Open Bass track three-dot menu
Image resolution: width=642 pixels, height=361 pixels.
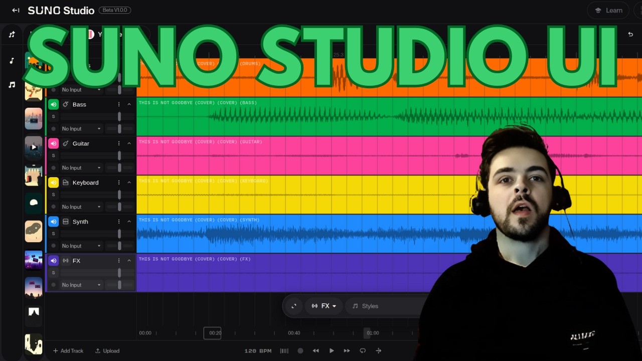click(119, 104)
